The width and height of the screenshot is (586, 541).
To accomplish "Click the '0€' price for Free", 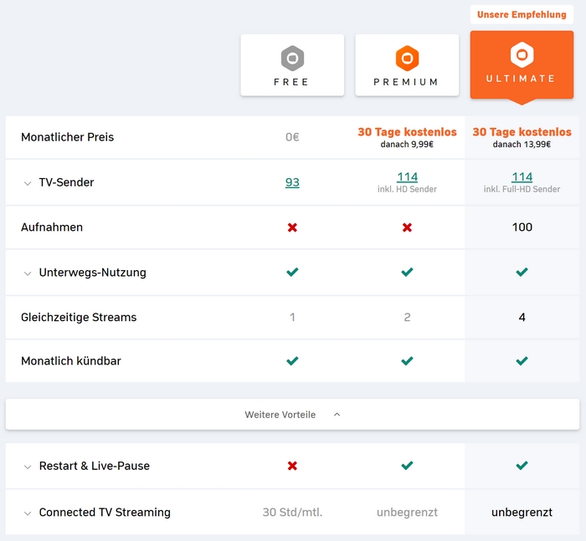I will [292, 137].
